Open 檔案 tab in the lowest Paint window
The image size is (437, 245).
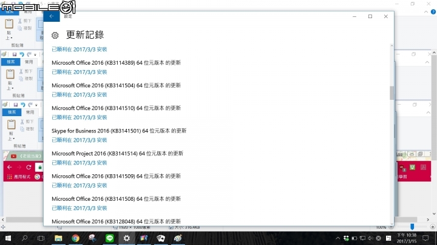click(x=12, y=112)
